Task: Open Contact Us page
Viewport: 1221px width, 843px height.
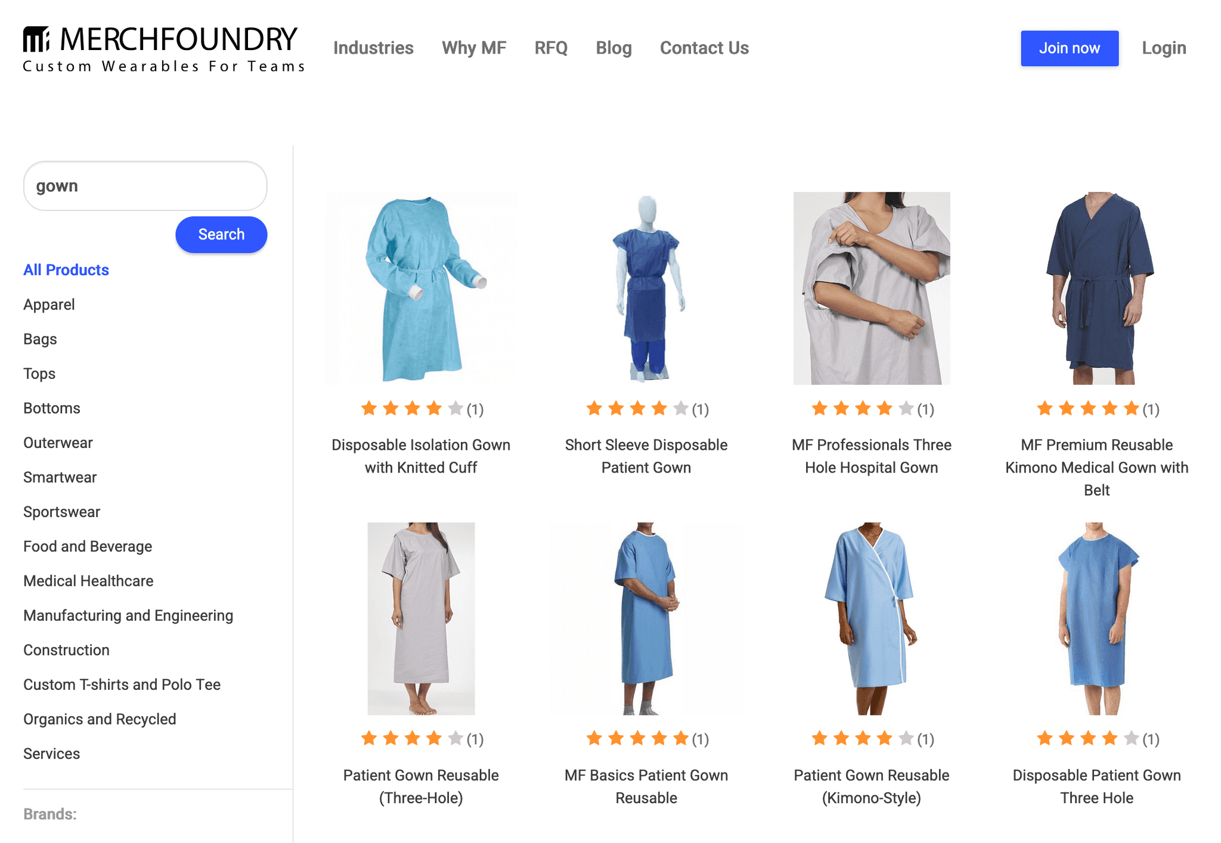Action: coord(704,48)
